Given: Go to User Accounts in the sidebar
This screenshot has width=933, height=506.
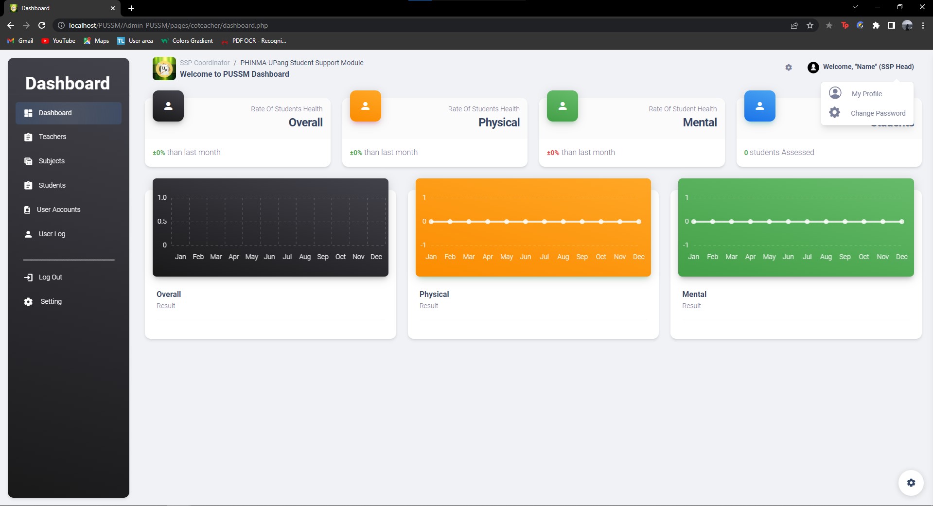Looking at the screenshot, I should 58,210.
